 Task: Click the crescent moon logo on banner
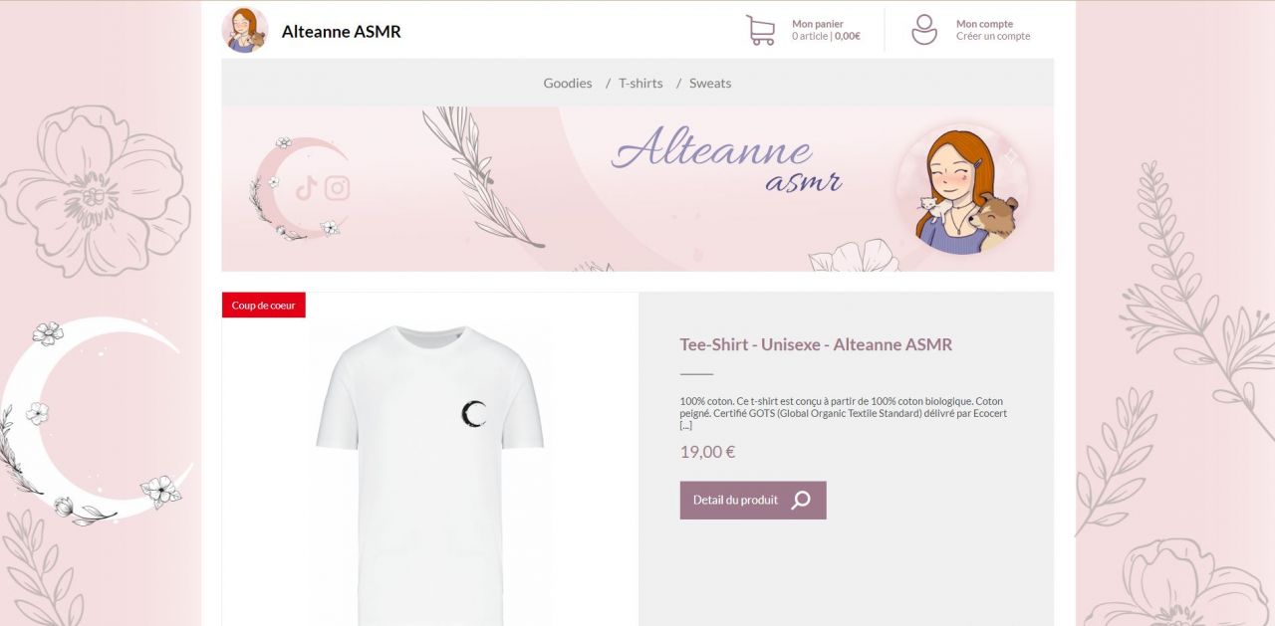click(298, 189)
